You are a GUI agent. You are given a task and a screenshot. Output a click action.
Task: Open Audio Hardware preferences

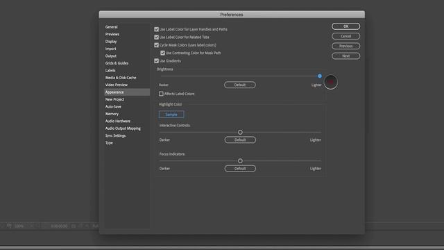pos(118,121)
